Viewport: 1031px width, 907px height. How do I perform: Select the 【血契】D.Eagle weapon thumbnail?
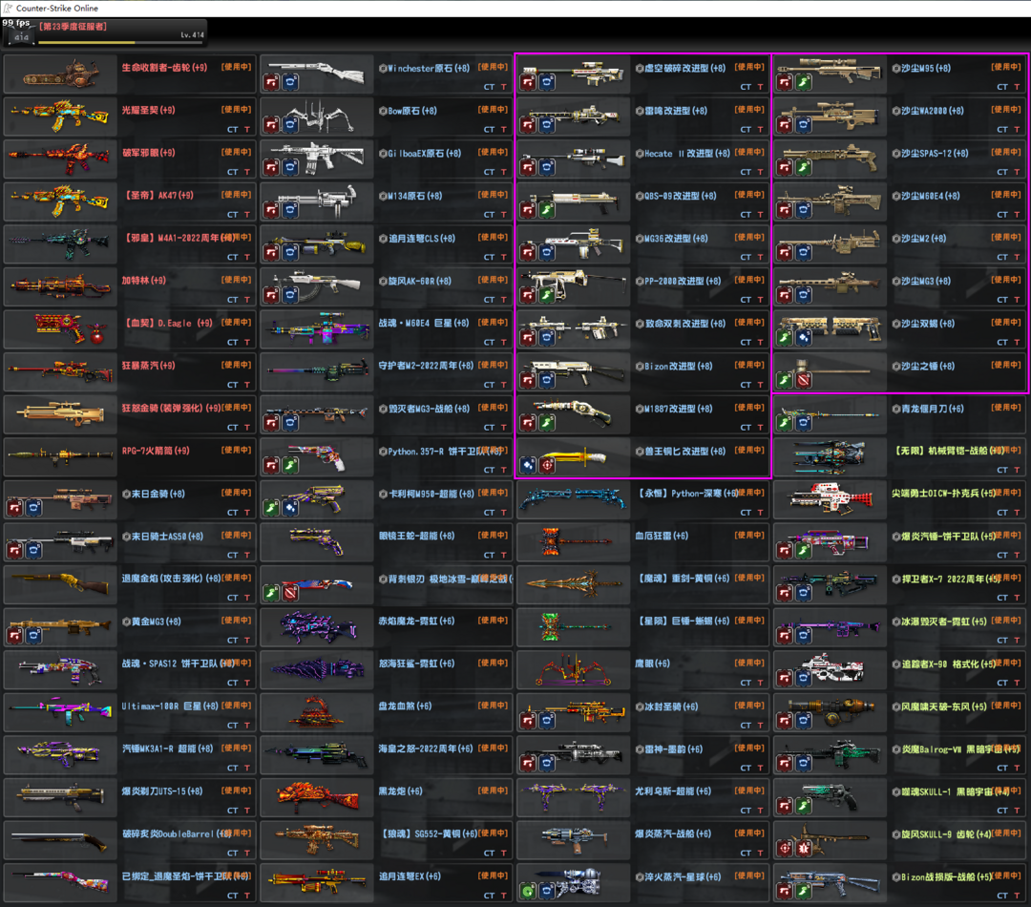point(61,328)
